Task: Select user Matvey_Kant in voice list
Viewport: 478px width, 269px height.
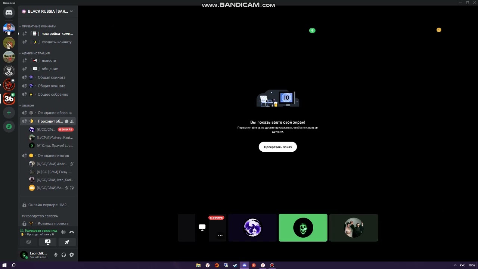Action: pyautogui.click(x=52, y=137)
